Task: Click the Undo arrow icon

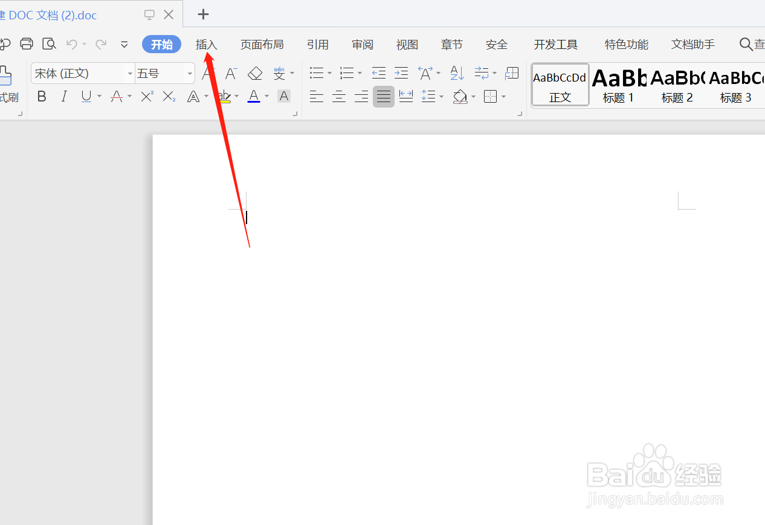Action: tap(71, 44)
